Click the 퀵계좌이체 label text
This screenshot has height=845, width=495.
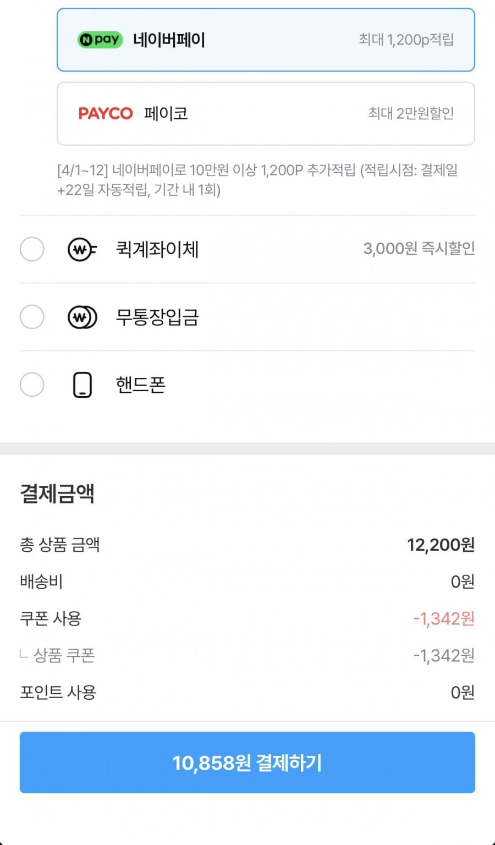click(x=157, y=249)
